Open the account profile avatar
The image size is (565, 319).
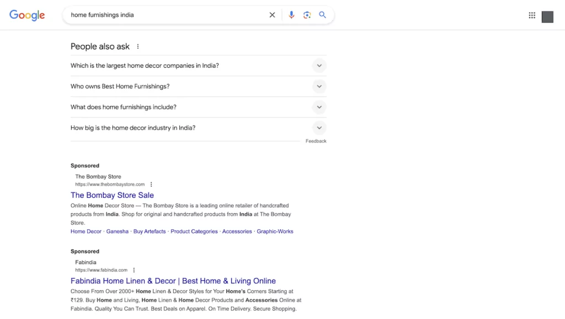(x=547, y=17)
